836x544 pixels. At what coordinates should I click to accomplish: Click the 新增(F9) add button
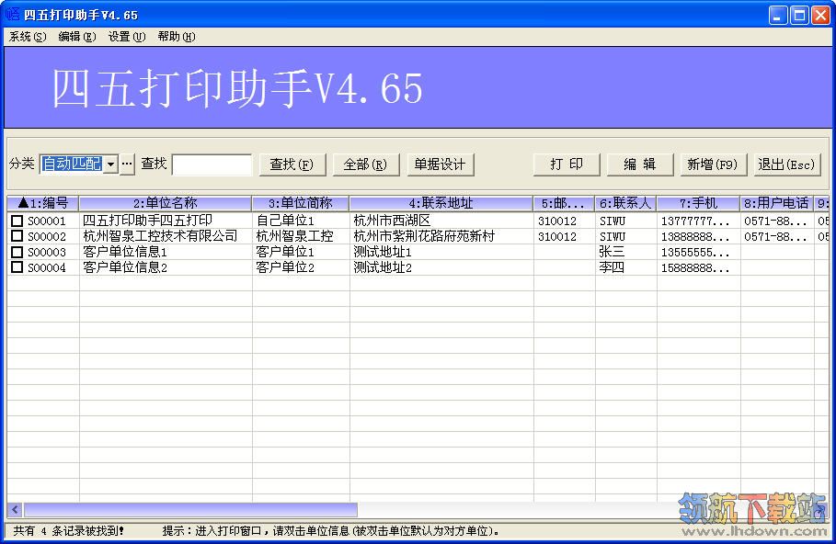click(713, 164)
